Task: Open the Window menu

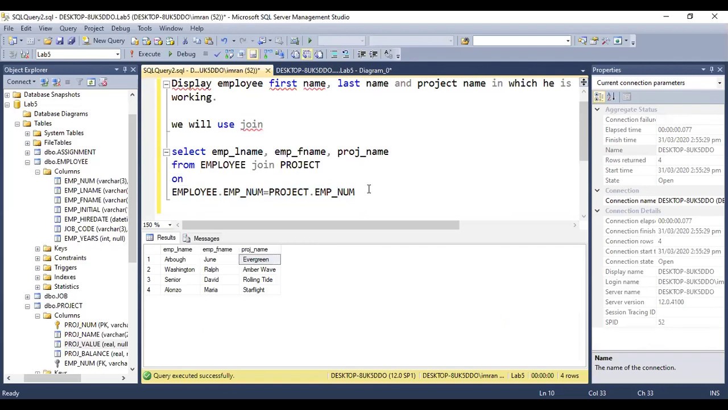Action: point(171,28)
